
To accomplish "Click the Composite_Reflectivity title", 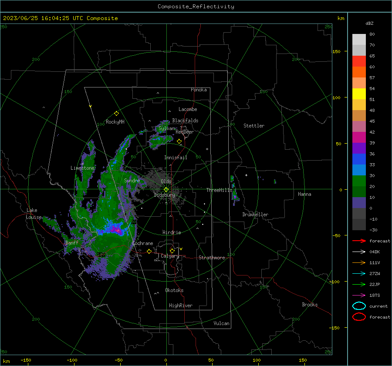I will (196, 7).
